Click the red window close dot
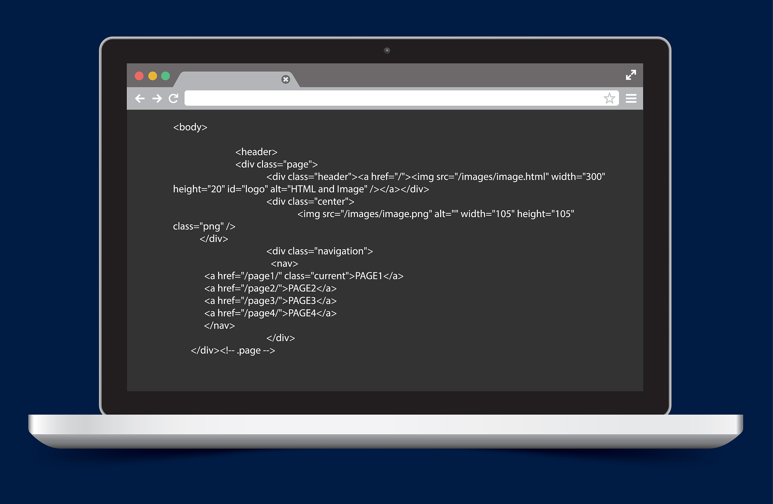 coord(139,76)
